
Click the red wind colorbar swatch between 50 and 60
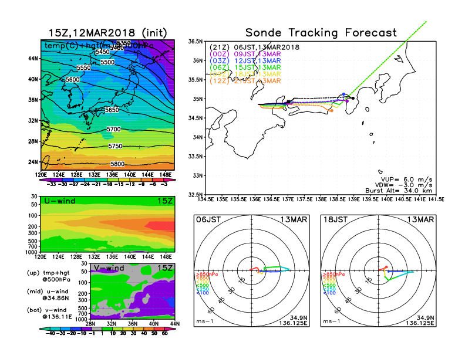[x=159, y=328]
